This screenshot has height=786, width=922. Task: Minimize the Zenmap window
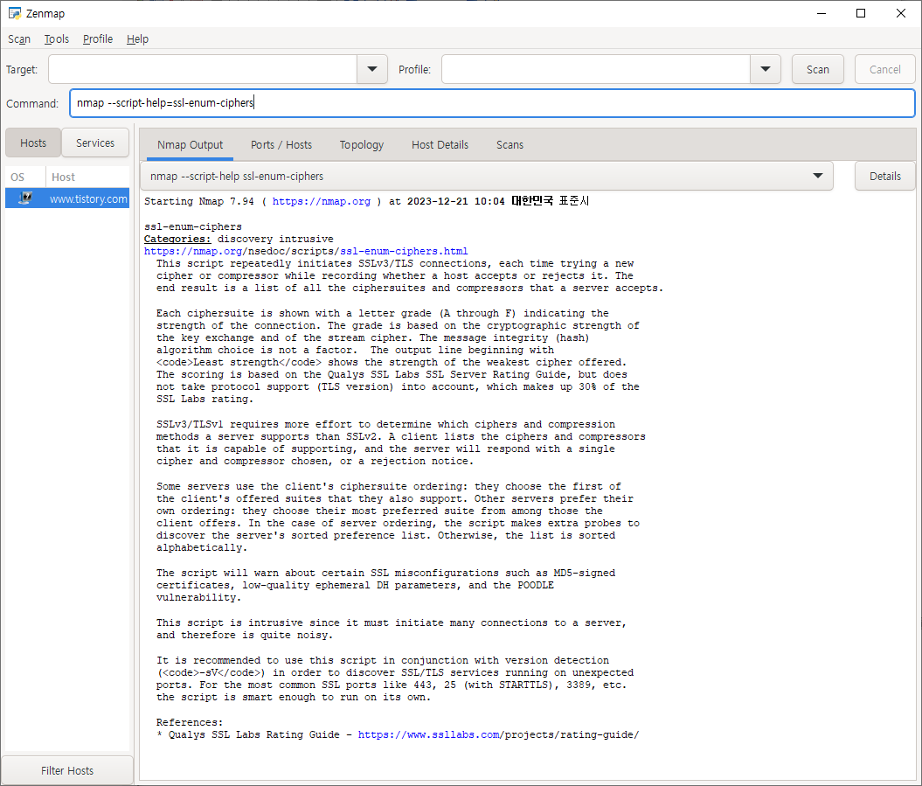(x=821, y=13)
